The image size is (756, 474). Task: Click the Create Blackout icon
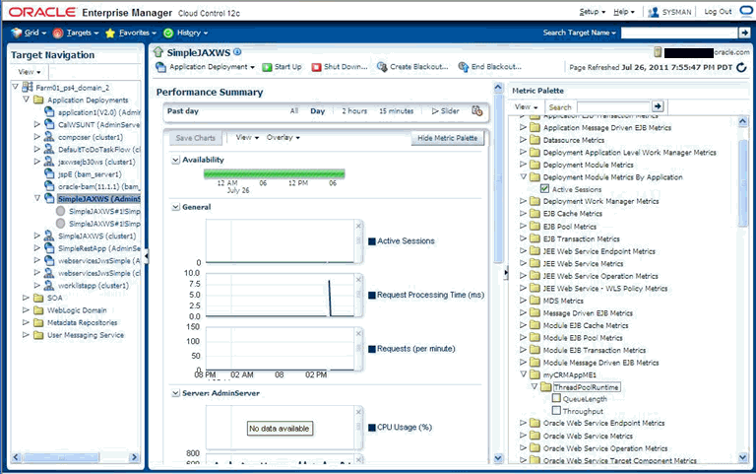click(x=382, y=67)
